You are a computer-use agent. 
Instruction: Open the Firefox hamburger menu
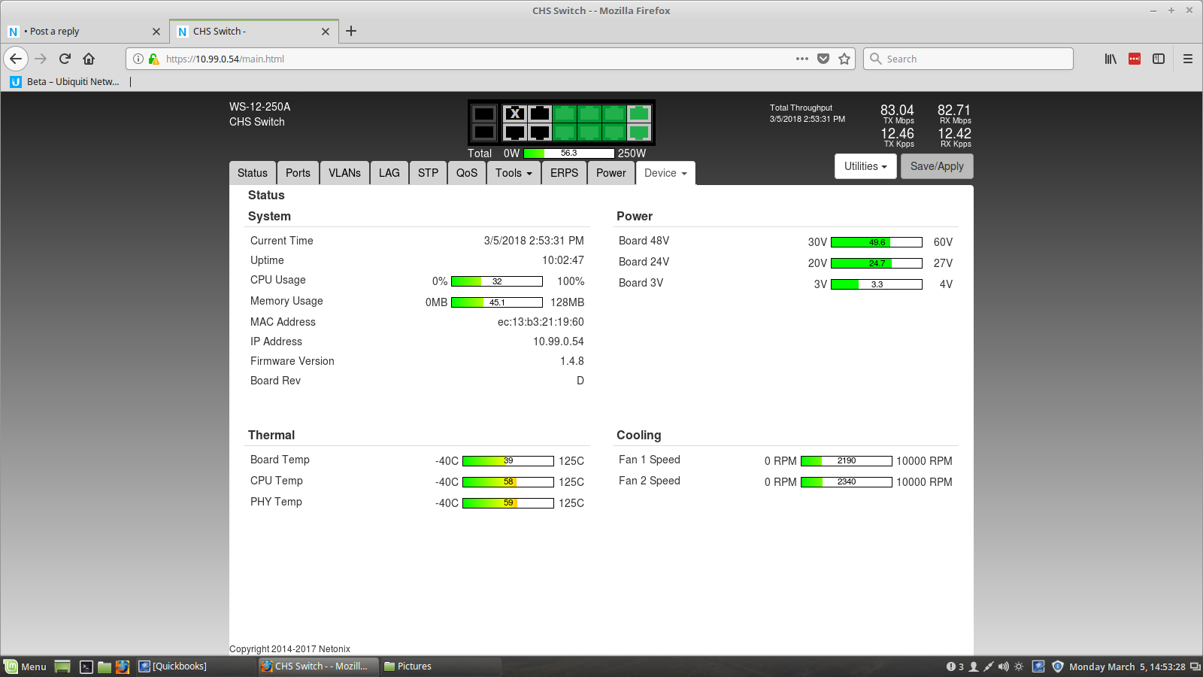tap(1188, 59)
